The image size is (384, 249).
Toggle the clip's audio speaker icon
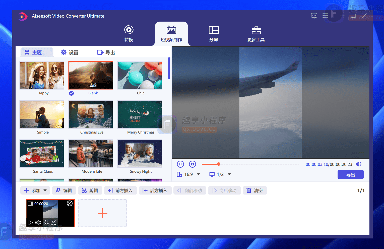tap(38, 222)
